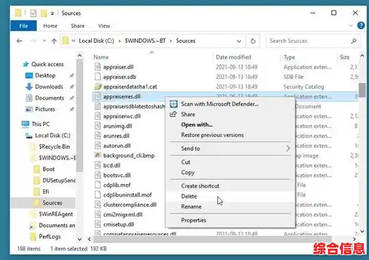
Task: Click the Share icon in context menu
Action: [x=173, y=114]
